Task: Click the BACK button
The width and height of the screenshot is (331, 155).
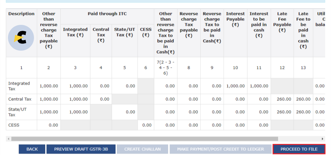Action: pos(32,149)
